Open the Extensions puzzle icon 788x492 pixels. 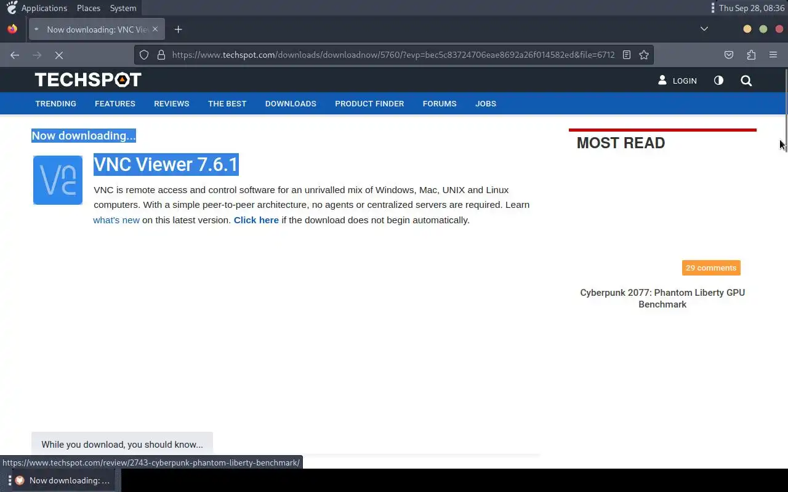(751, 55)
